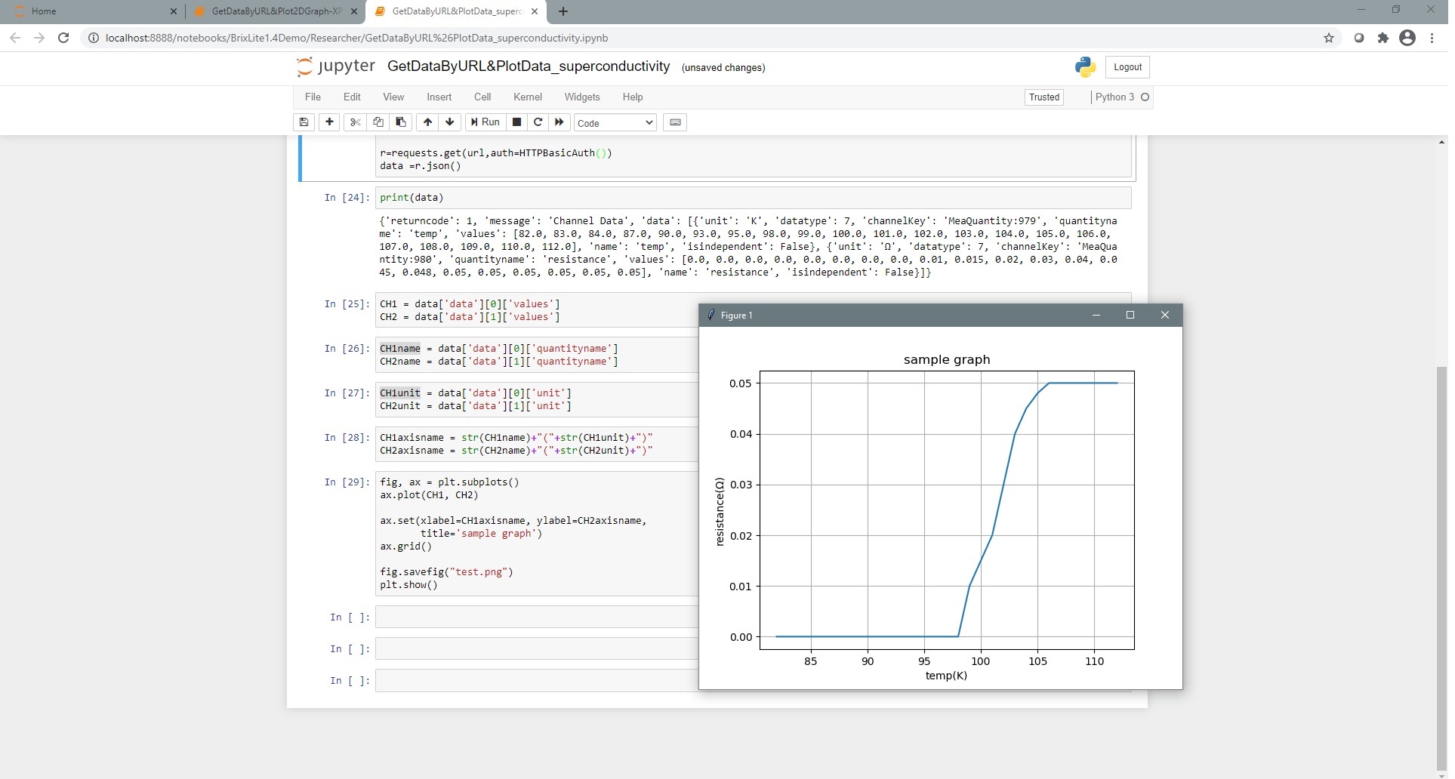Viewport: 1455px width, 779px height.
Task: Click the page vertical scrollbar
Action: (1441, 568)
